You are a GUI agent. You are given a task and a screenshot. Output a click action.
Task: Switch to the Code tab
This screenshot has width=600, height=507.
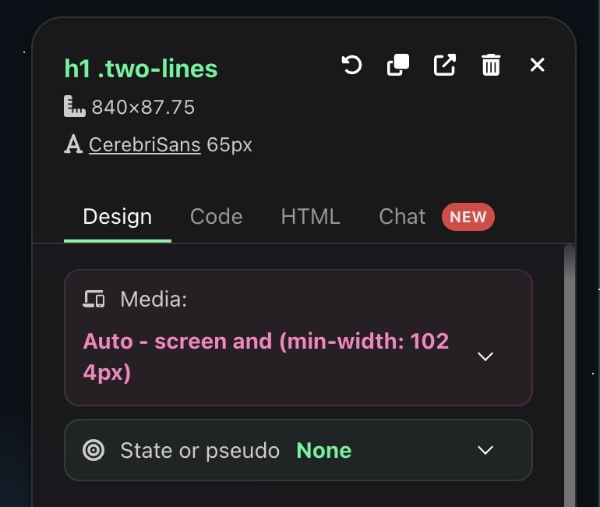[x=216, y=216]
